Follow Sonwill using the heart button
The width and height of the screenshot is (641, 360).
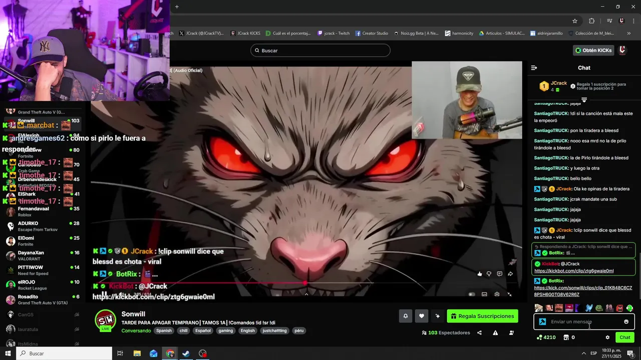[x=422, y=316]
